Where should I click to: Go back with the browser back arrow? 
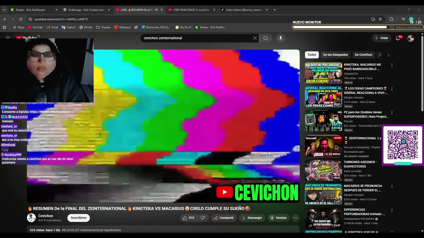(x=5, y=19)
